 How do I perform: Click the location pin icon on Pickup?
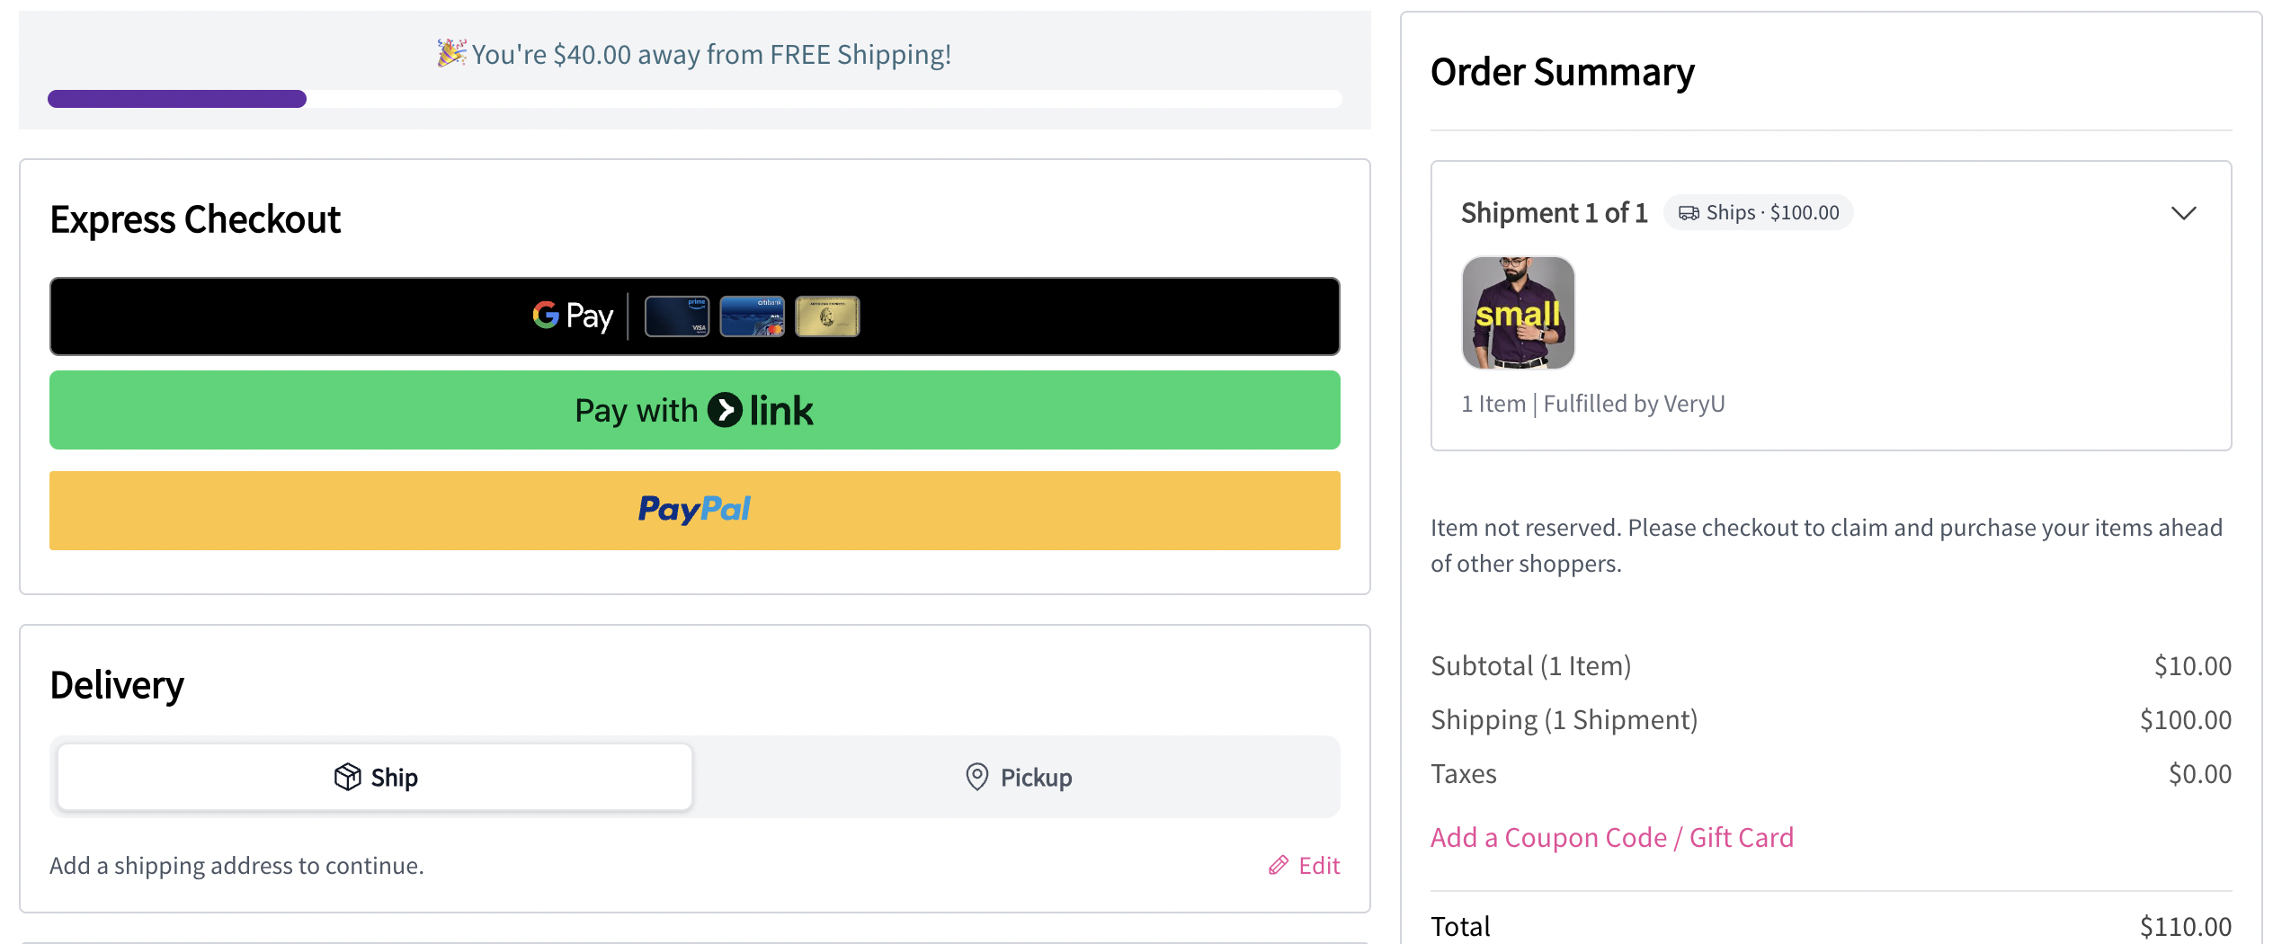point(977,777)
